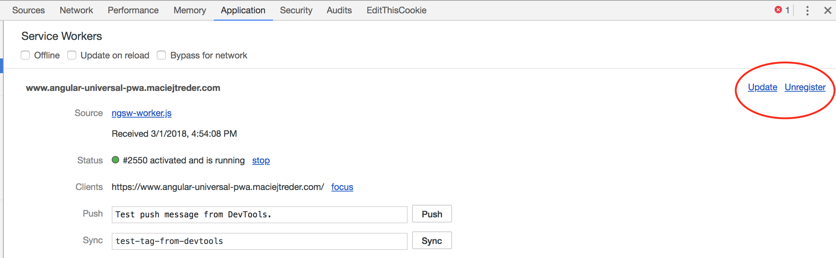Go to the Security tab
This screenshot has width=836, height=258.
(296, 10)
